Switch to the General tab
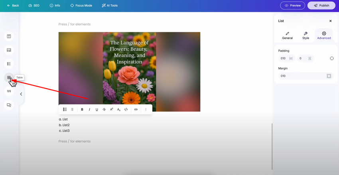The image size is (339, 175). coord(287,35)
